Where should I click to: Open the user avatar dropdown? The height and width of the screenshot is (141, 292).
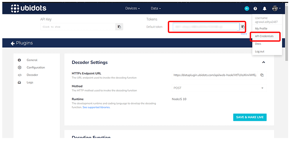pyautogui.click(x=276, y=8)
